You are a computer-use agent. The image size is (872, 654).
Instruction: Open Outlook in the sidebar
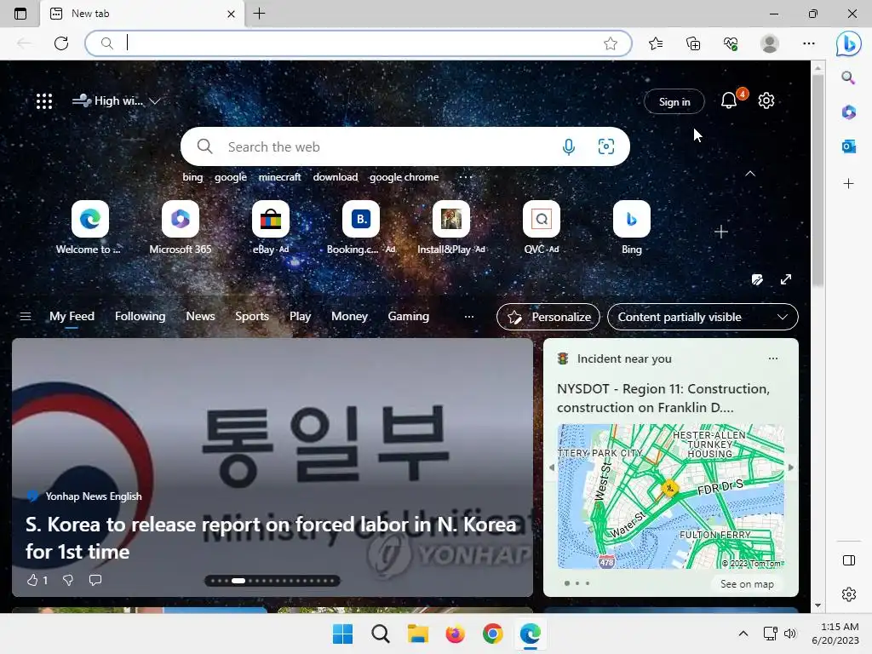[x=848, y=146]
